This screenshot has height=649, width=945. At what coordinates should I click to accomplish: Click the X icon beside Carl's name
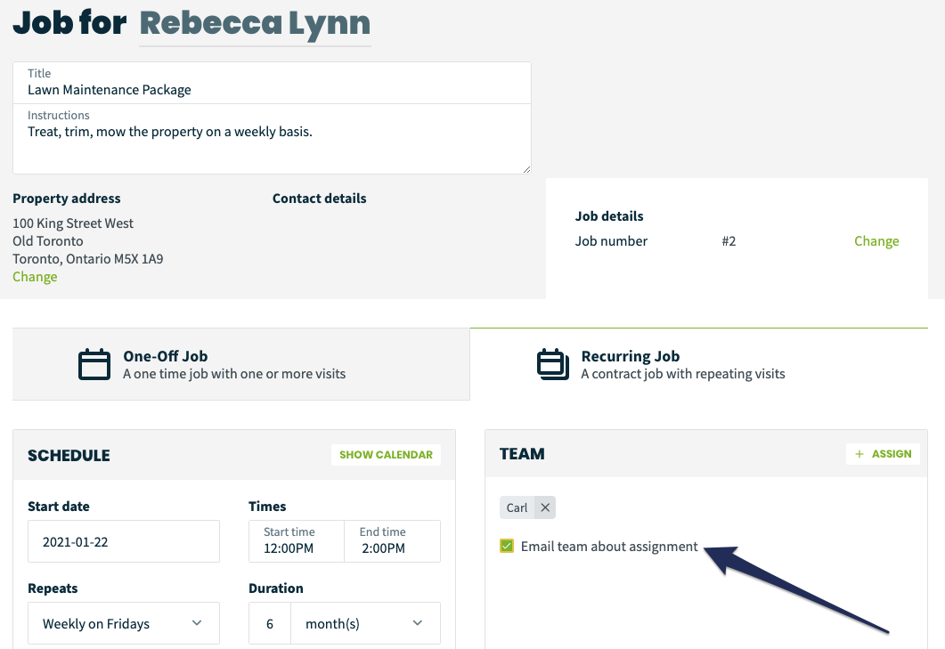pyautogui.click(x=547, y=507)
